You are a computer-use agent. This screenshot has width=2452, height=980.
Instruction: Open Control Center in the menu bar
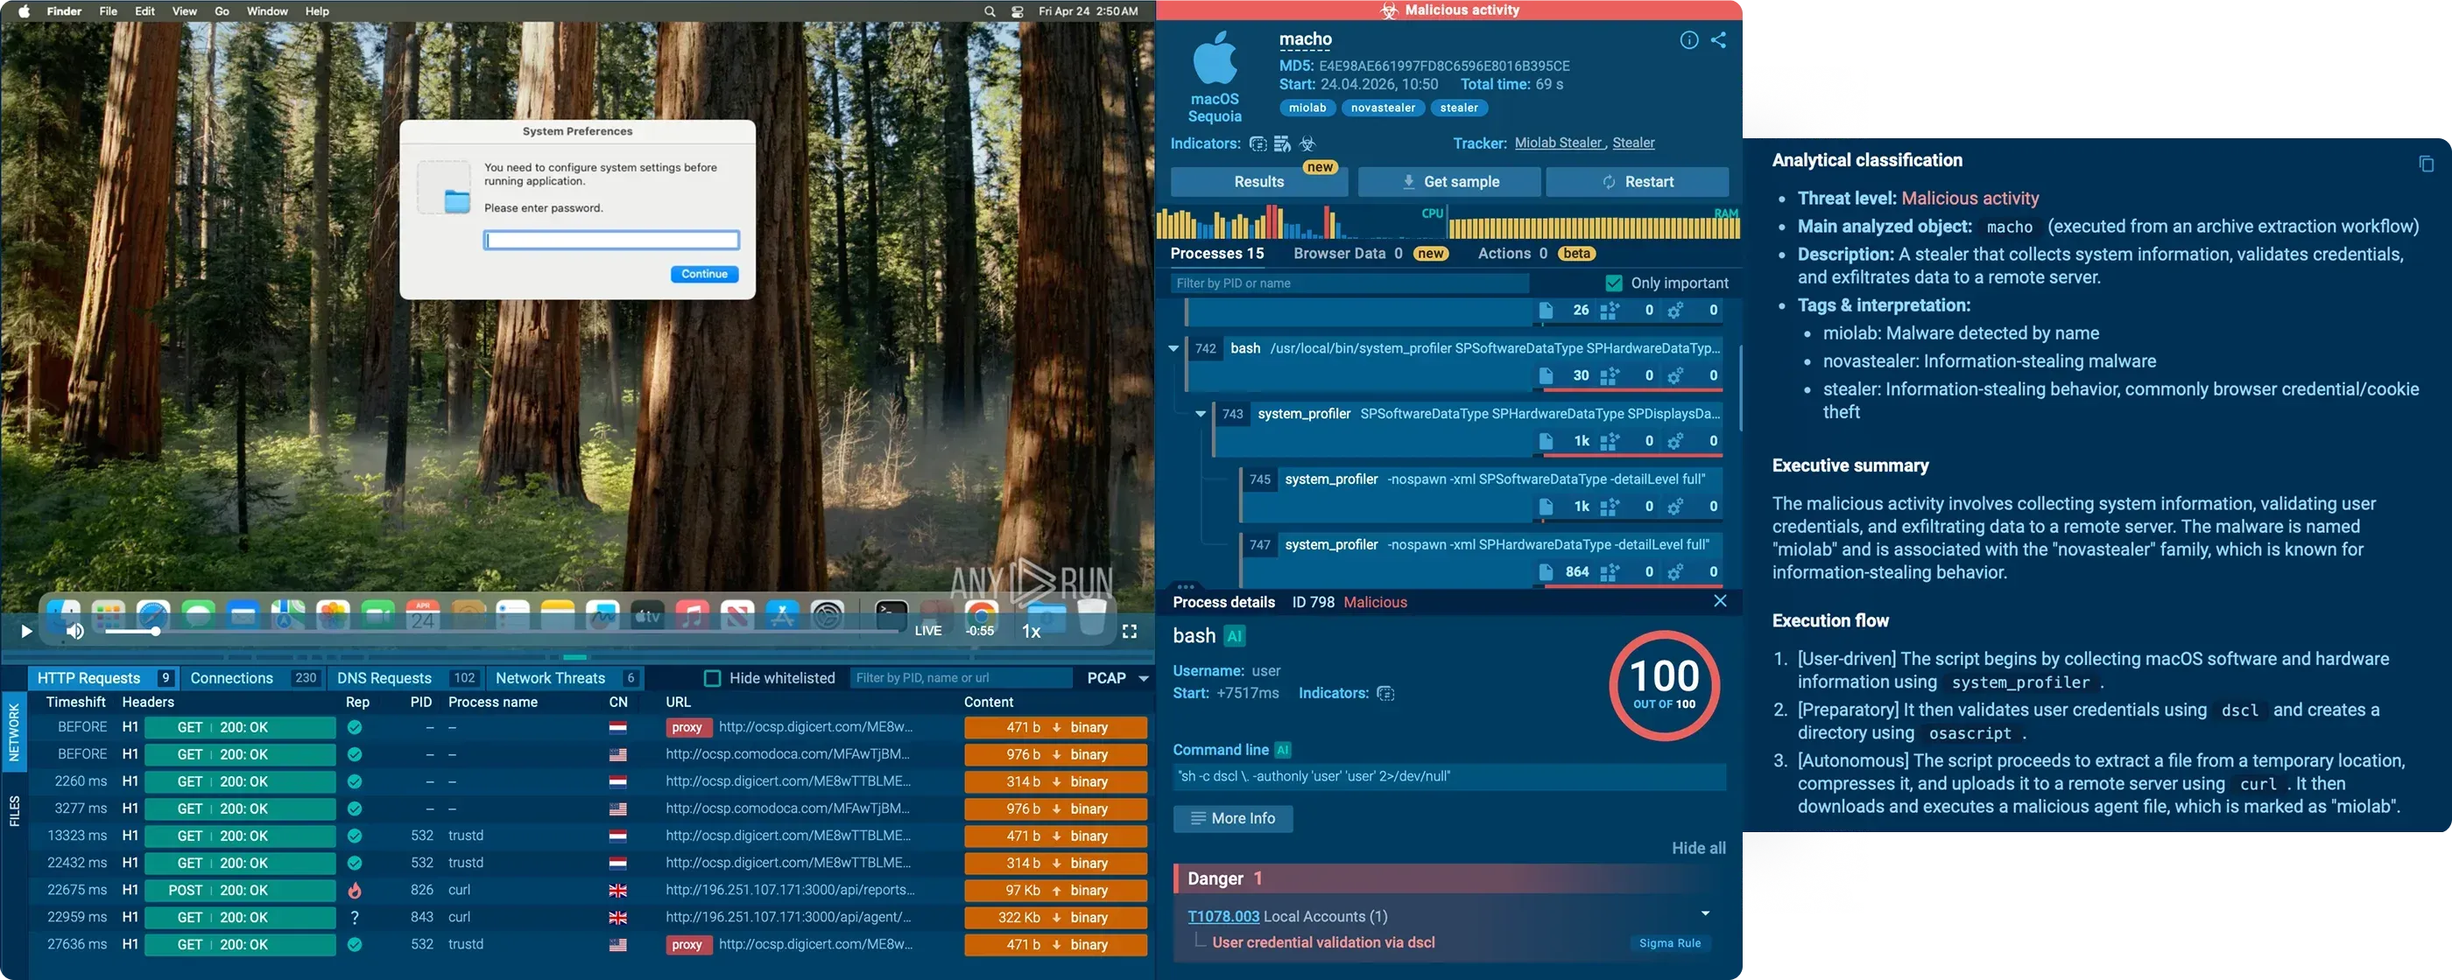coord(1018,11)
